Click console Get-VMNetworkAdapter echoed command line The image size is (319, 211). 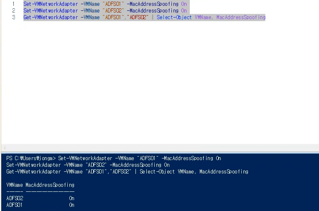pos(127,172)
